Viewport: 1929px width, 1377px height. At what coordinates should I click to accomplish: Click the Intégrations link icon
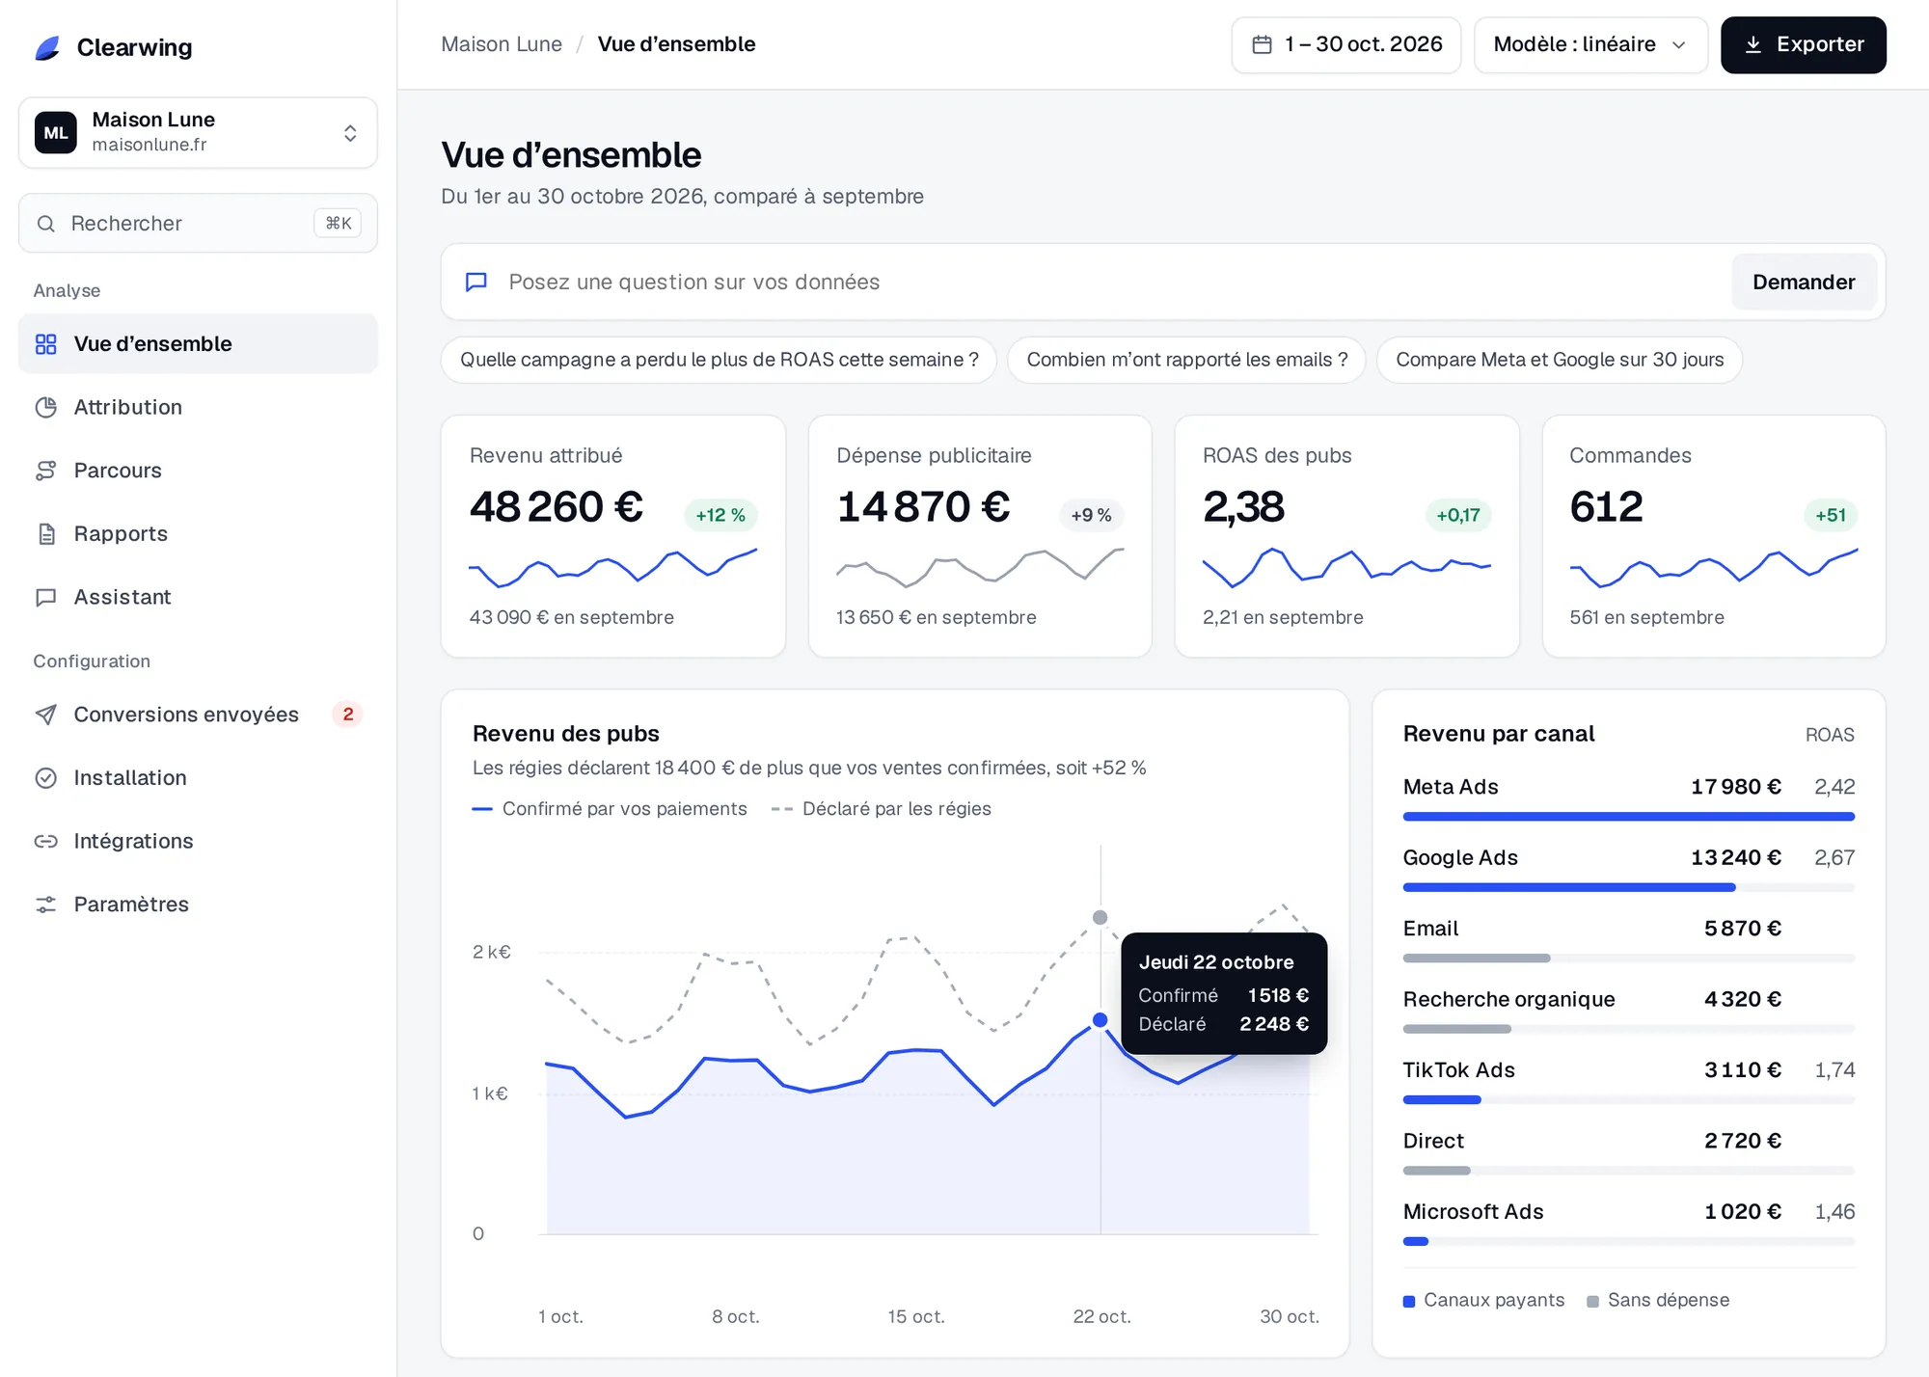[45, 842]
